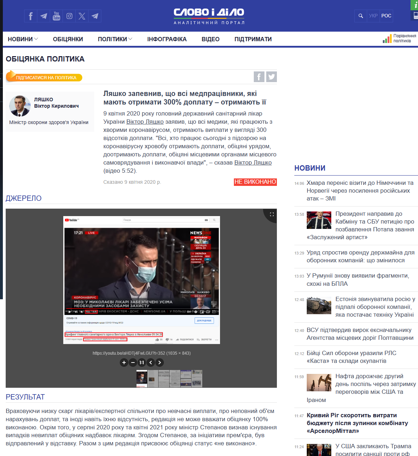
Task: Open the ІНФОГРАФІКА menu item
Action: pos(167,39)
